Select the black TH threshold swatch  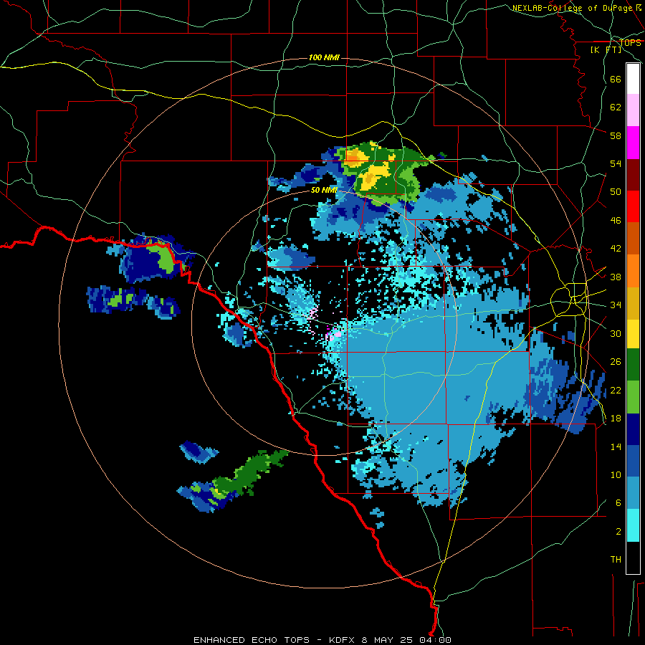(633, 558)
